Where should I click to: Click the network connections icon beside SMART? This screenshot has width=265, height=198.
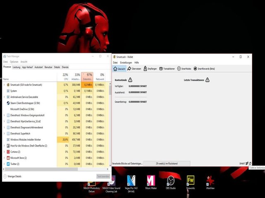tap(247, 163)
